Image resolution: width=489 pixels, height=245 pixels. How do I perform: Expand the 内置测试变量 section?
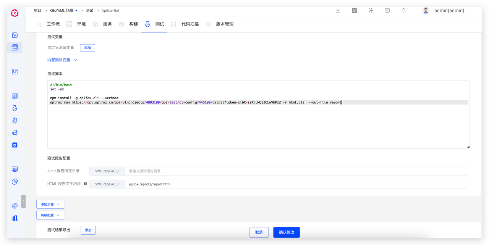coord(62,60)
